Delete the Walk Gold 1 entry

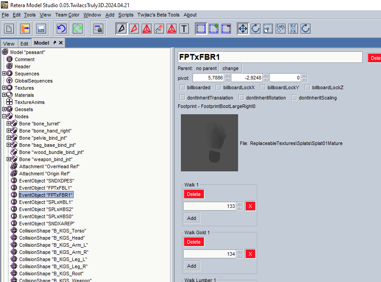[x=194, y=242]
